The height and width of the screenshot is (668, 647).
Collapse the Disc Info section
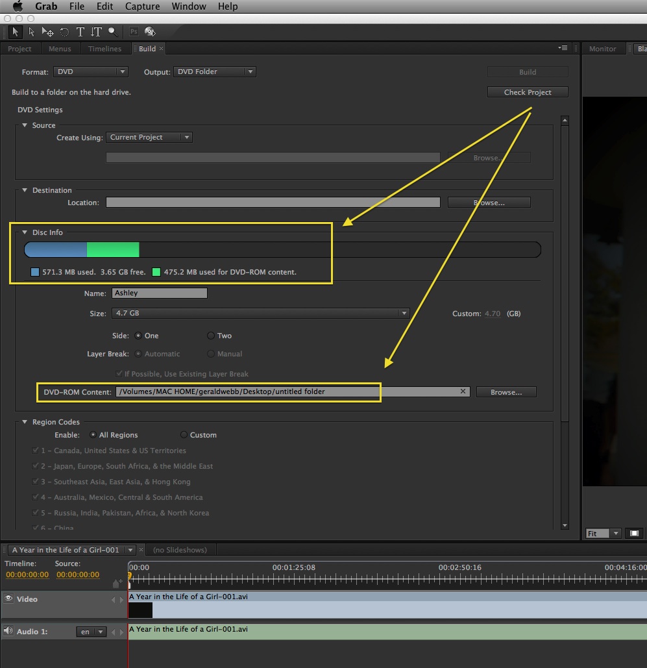(25, 232)
